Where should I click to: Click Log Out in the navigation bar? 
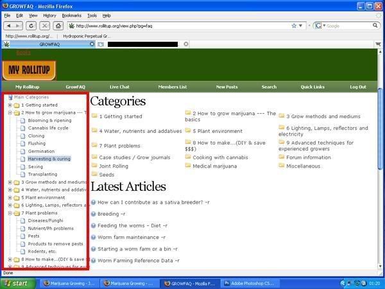tap(358, 87)
